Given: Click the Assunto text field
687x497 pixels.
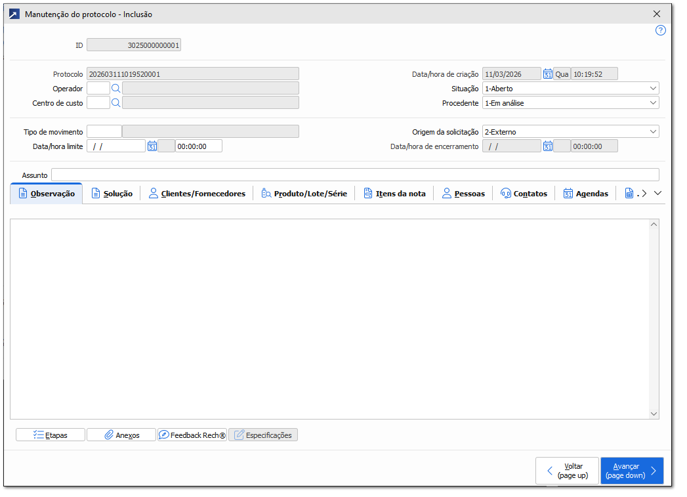Looking at the screenshot, I should 354,175.
